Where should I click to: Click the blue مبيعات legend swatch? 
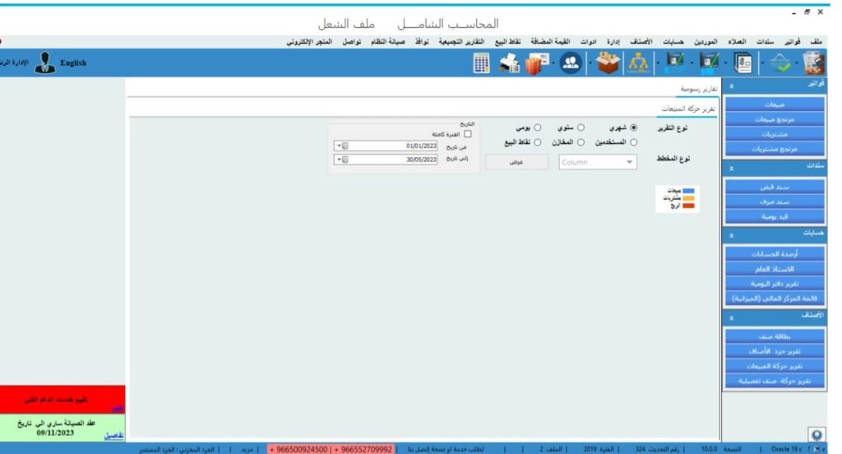(x=688, y=191)
